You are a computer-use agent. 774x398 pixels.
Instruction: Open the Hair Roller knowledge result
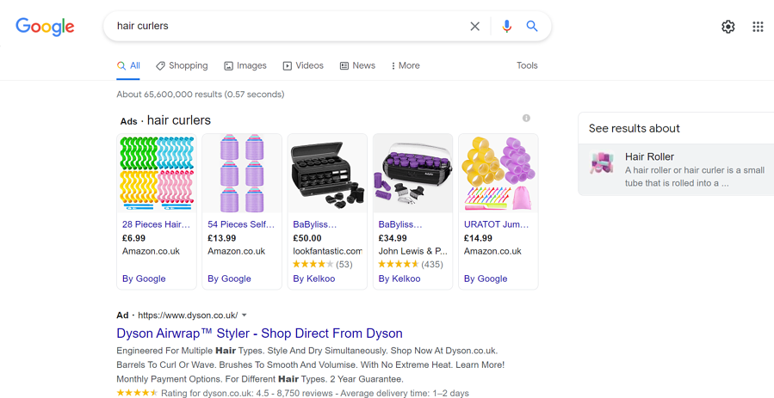[x=676, y=170]
